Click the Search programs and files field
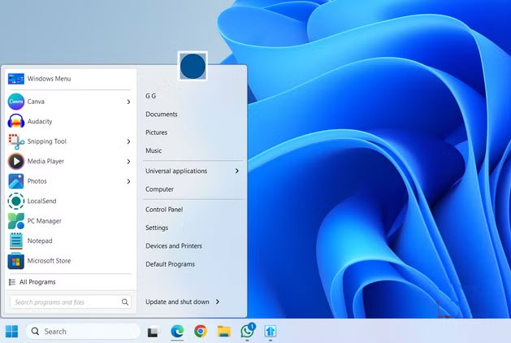 click(x=65, y=302)
